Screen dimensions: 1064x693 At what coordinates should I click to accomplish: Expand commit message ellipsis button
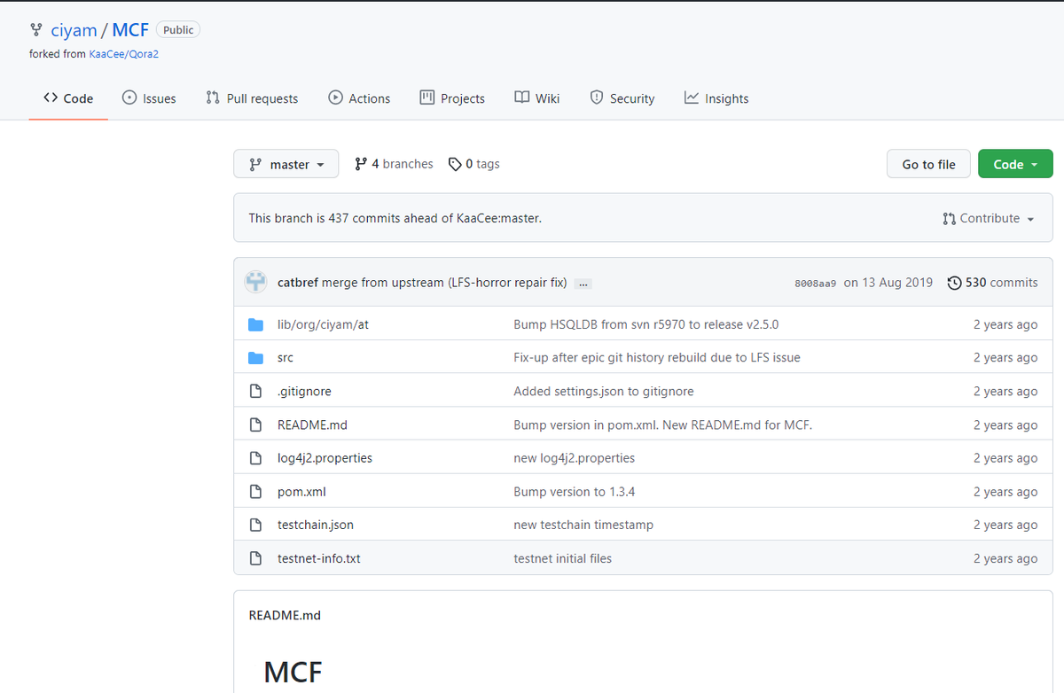pos(583,284)
